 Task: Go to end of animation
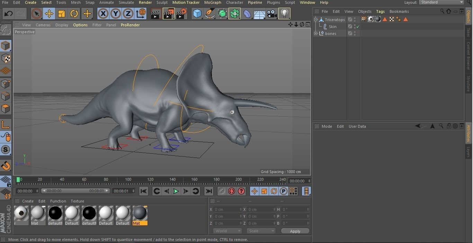click(208, 191)
